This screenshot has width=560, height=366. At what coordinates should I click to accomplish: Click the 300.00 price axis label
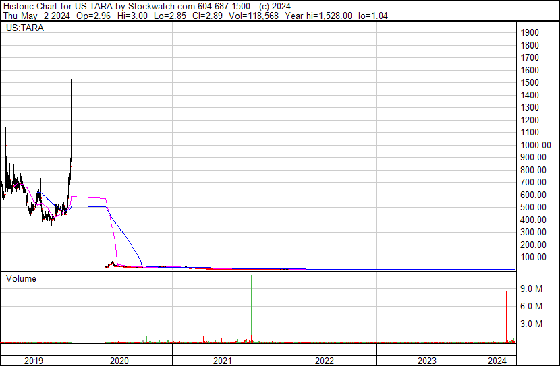tap(533, 233)
